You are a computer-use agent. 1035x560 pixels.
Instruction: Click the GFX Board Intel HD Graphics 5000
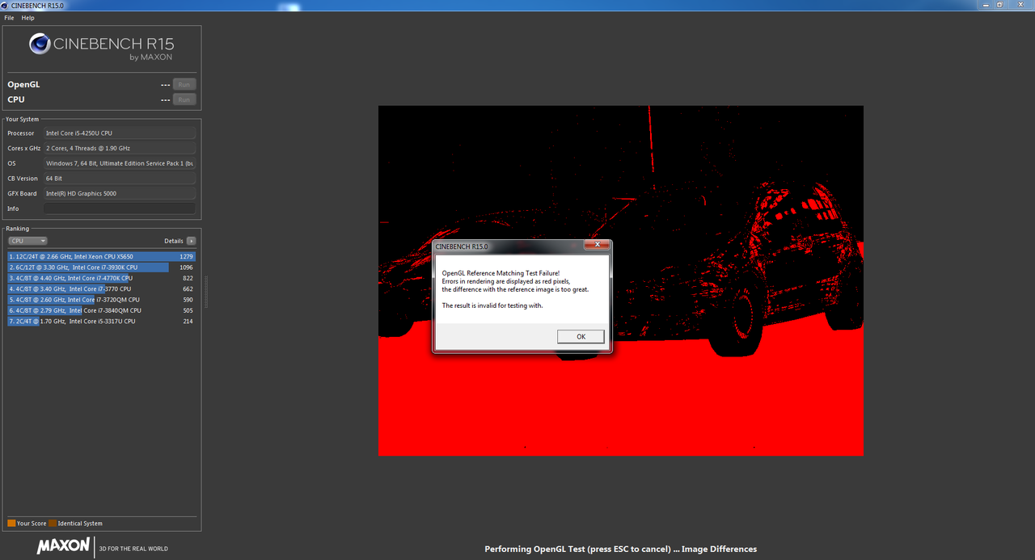120,194
